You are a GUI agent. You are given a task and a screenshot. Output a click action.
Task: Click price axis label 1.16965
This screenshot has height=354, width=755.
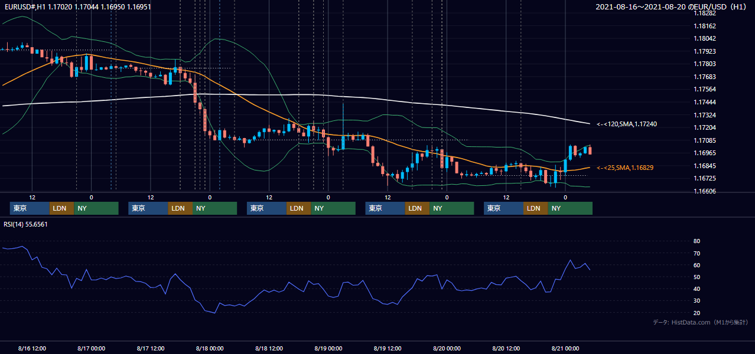(705, 153)
